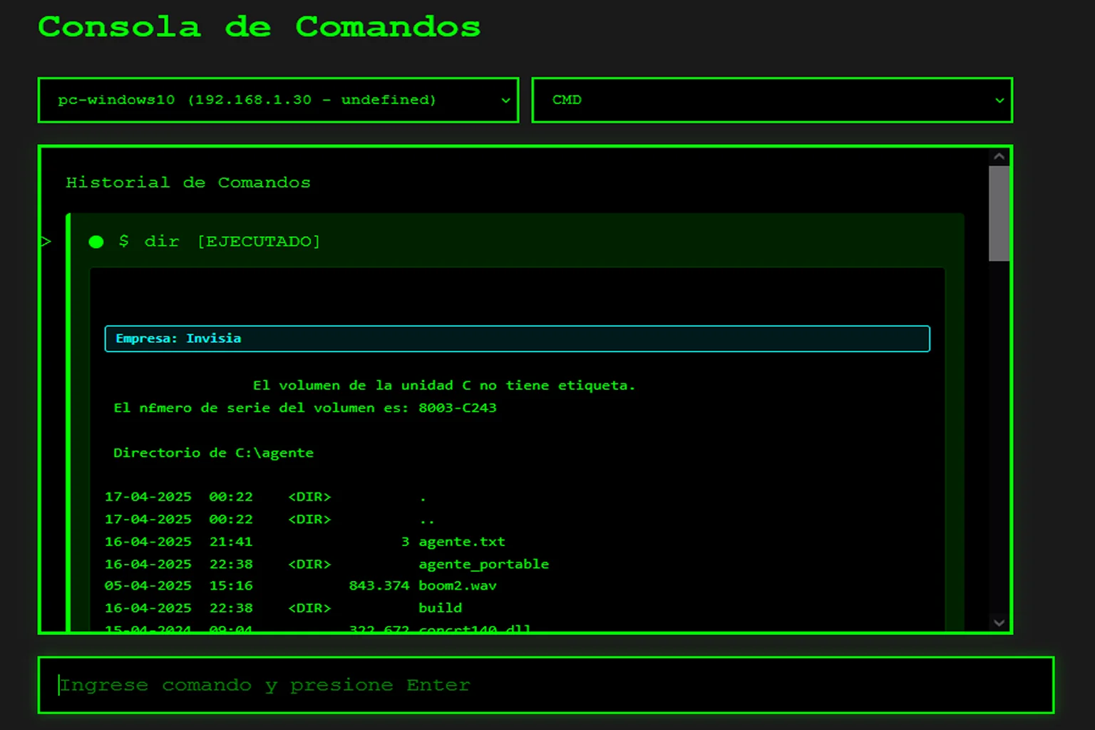Open the host selector showing pc-windows10
Screen dimensions: 1095x730
(x=278, y=101)
